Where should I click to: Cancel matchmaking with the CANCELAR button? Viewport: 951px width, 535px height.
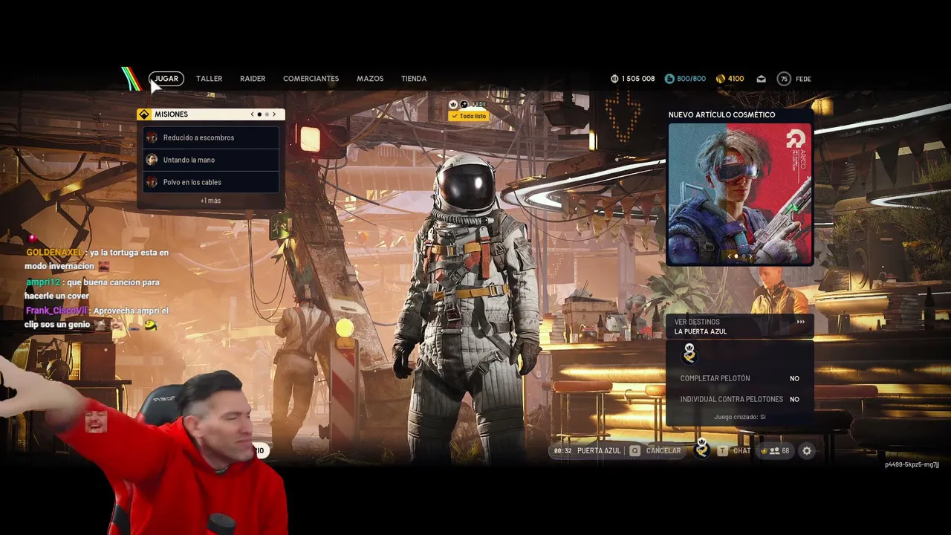coord(663,451)
